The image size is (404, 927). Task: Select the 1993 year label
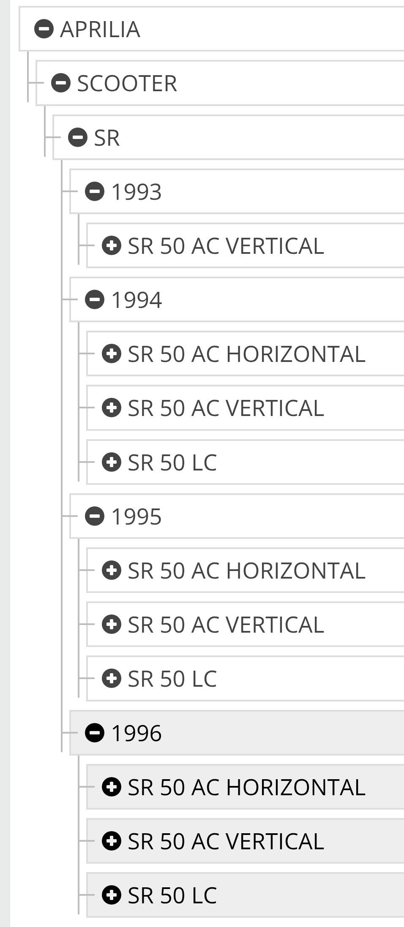point(136,192)
